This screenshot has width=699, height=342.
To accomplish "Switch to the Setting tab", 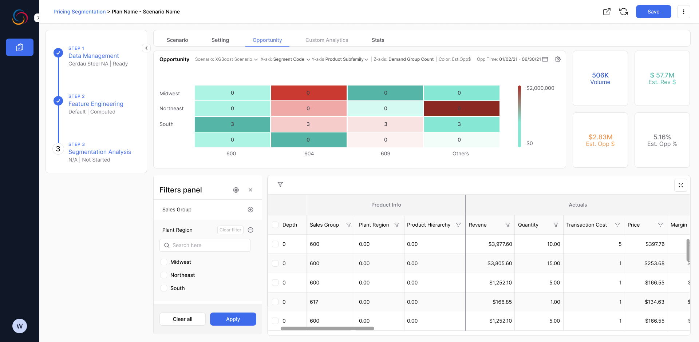I will (x=220, y=40).
